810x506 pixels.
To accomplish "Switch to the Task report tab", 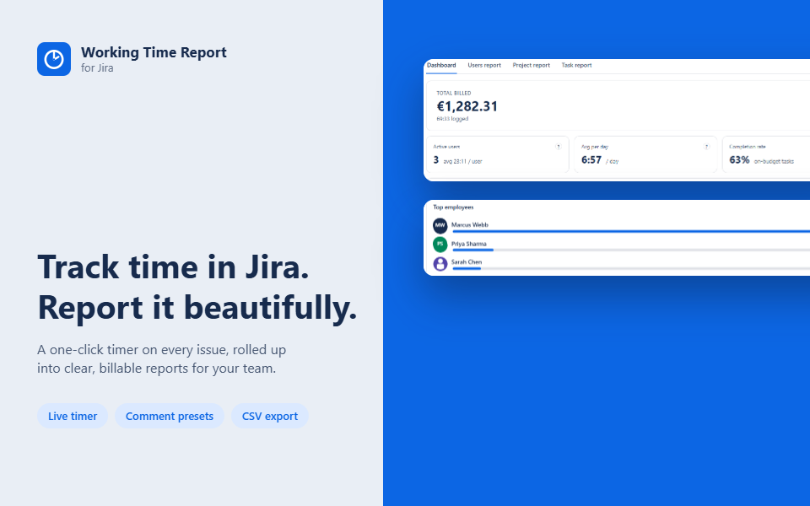I will pos(576,66).
